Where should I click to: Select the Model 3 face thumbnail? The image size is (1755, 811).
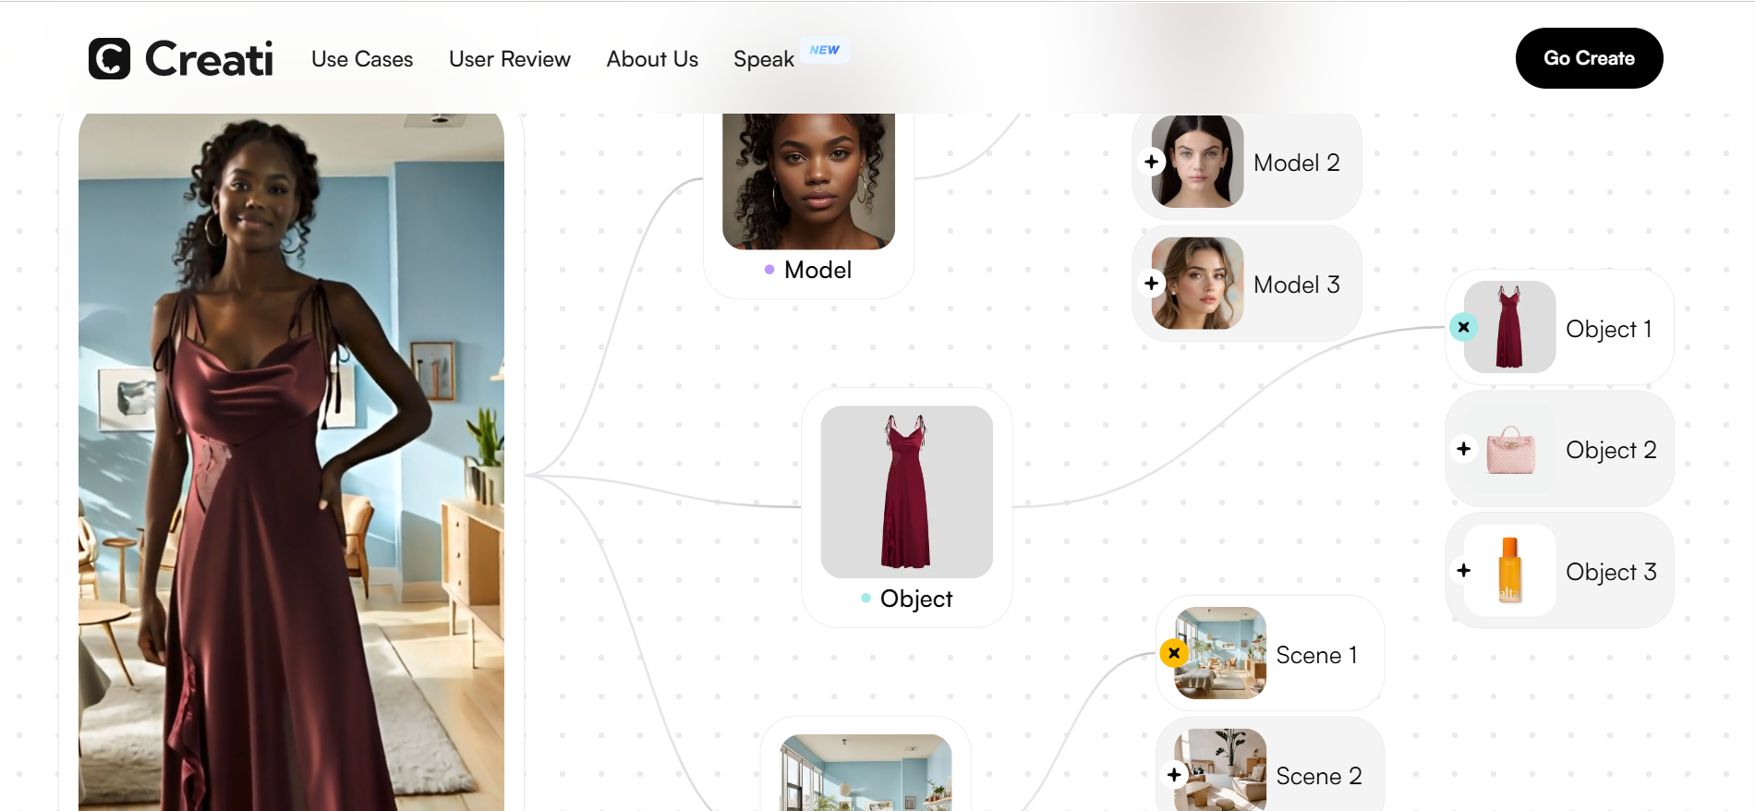click(1197, 284)
